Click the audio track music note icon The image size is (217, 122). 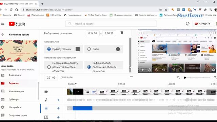(x=46, y=100)
